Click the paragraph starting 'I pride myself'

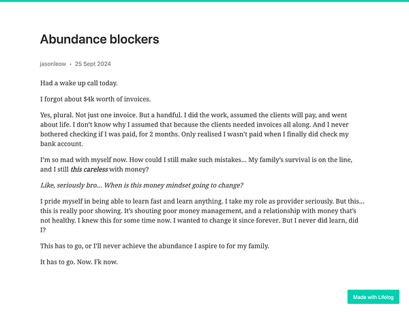point(202,215)
